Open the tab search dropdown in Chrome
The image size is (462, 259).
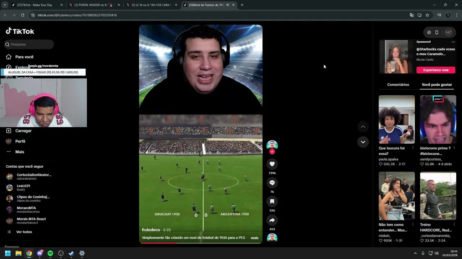click(x=5, y=5)
